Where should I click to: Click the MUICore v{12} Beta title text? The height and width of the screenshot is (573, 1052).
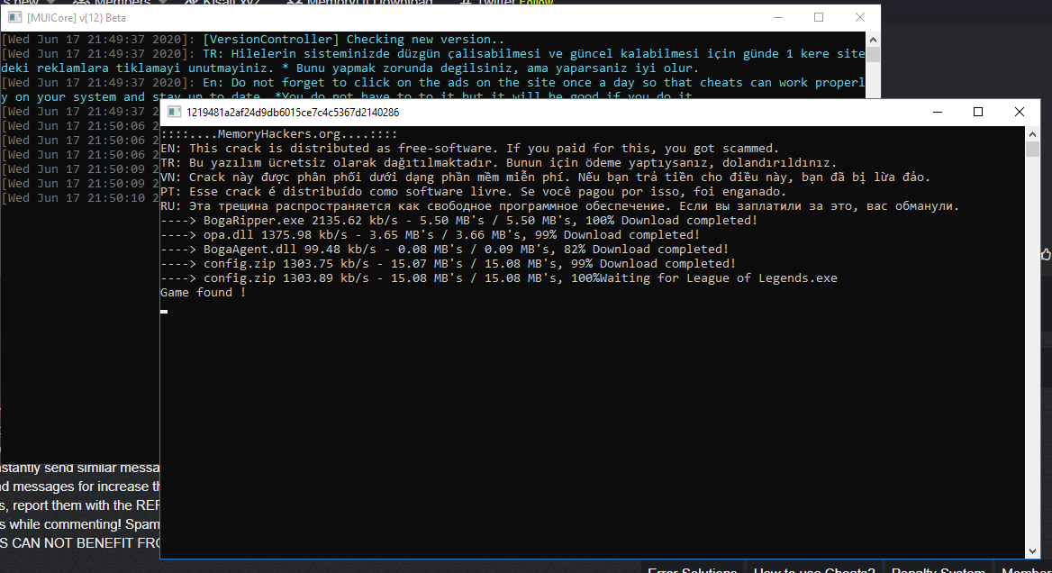click(x=77, y=17)
